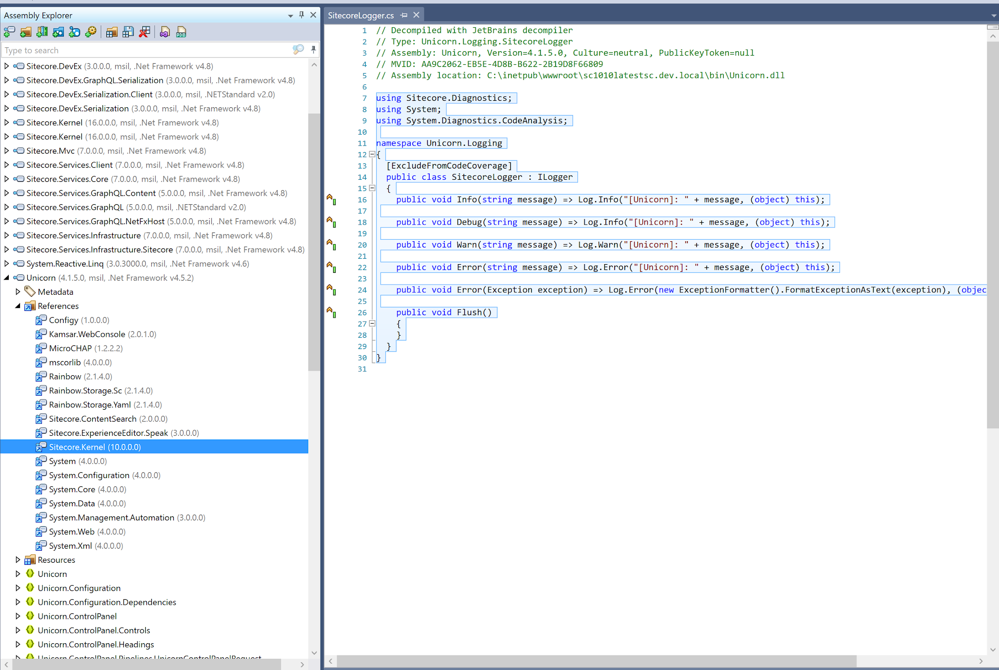The height and width of the screenshot is (670, 999).
Task: Click the Metadata tag icon
Action: (x=30, y=292)
